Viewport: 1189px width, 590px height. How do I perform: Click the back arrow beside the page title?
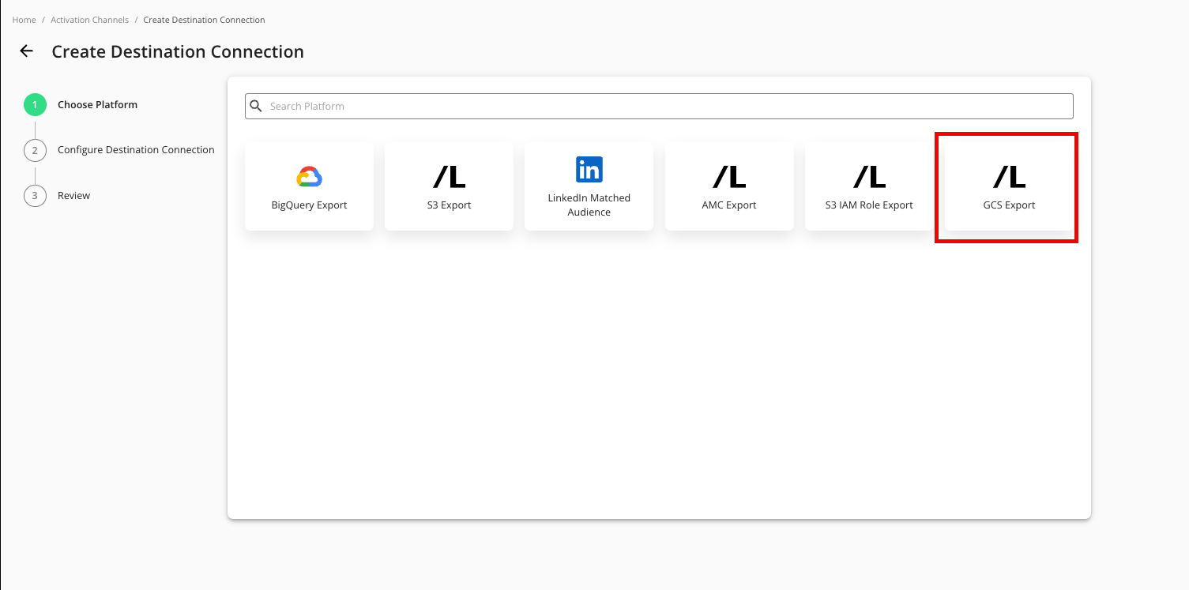click(27, 51)
